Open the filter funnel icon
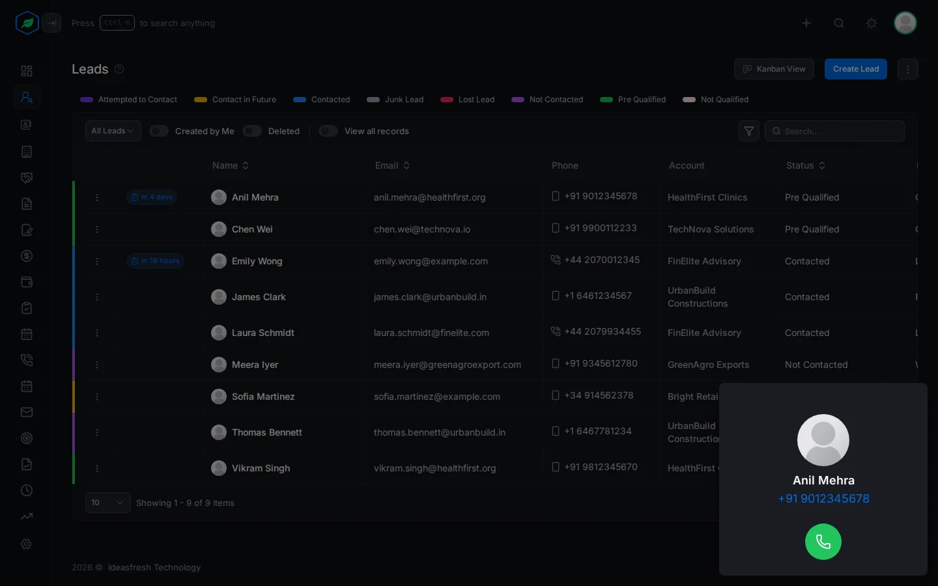938x586 pixels. (x=749, y=131)
